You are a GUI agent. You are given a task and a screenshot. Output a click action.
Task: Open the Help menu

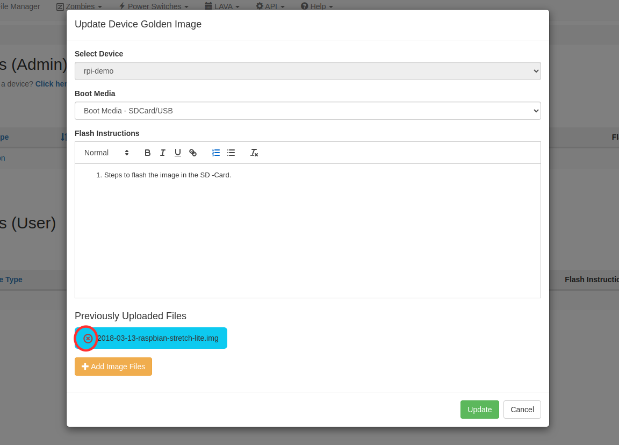click(x=316, y=6)
